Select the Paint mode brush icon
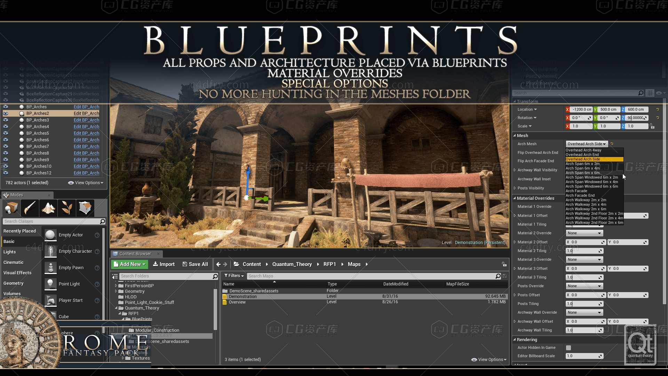This screenshot has height=376, width=668. point(30,208)
